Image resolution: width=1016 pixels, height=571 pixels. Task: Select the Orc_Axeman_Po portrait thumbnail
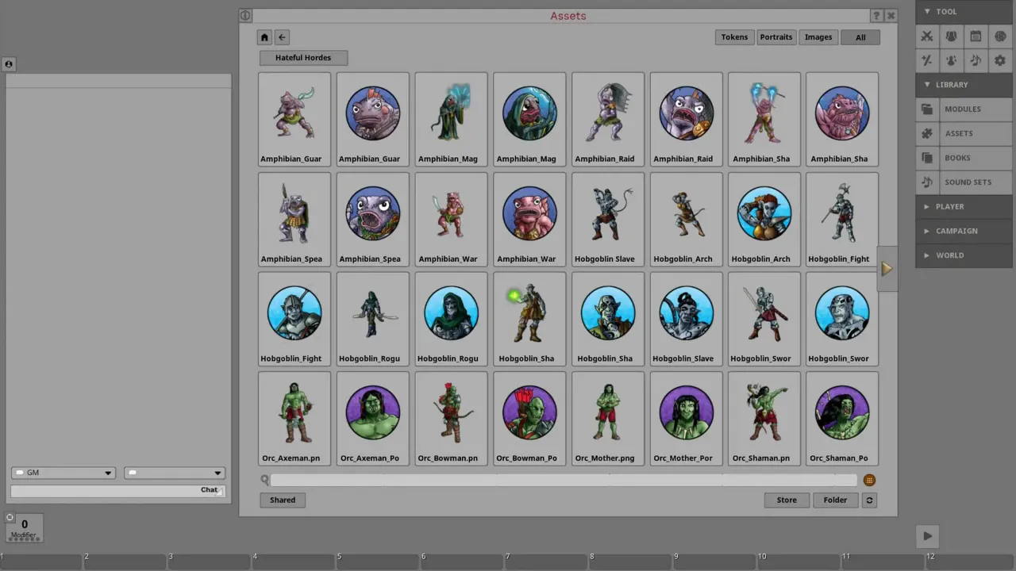(373, 418)
